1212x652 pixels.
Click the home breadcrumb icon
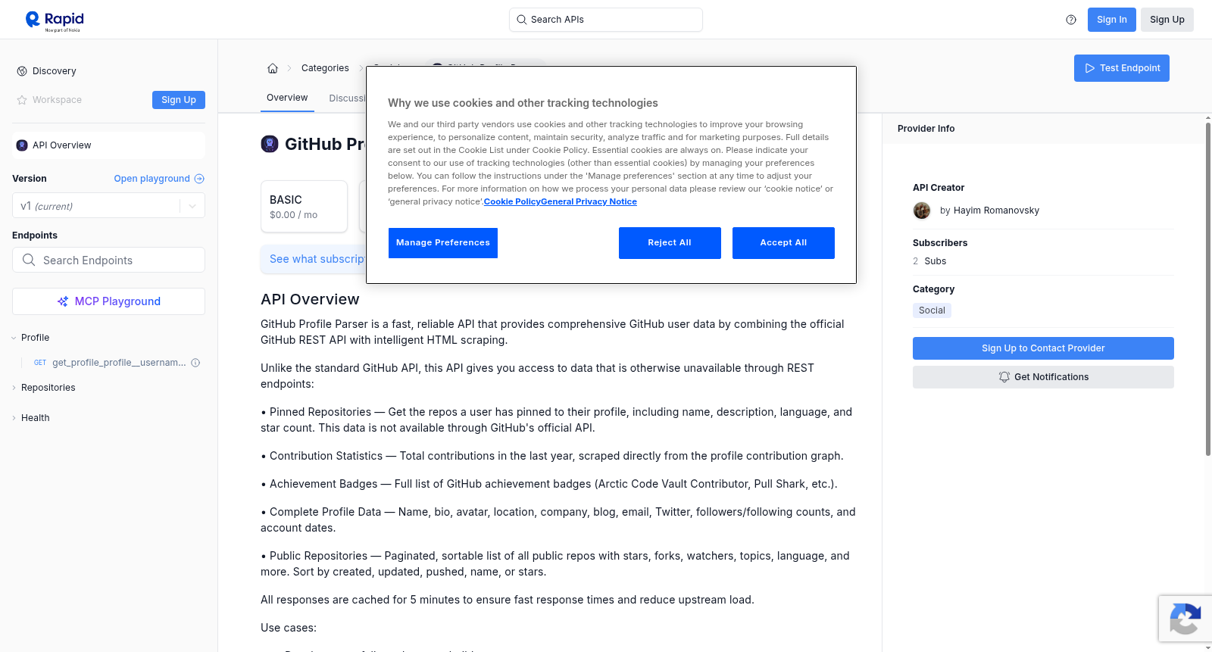(x=273, y=68)
